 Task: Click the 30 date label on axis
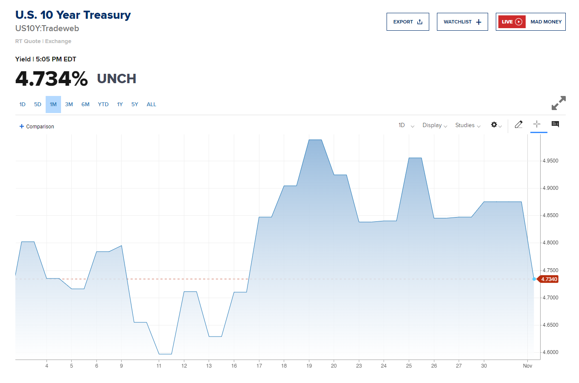(484, 366)
